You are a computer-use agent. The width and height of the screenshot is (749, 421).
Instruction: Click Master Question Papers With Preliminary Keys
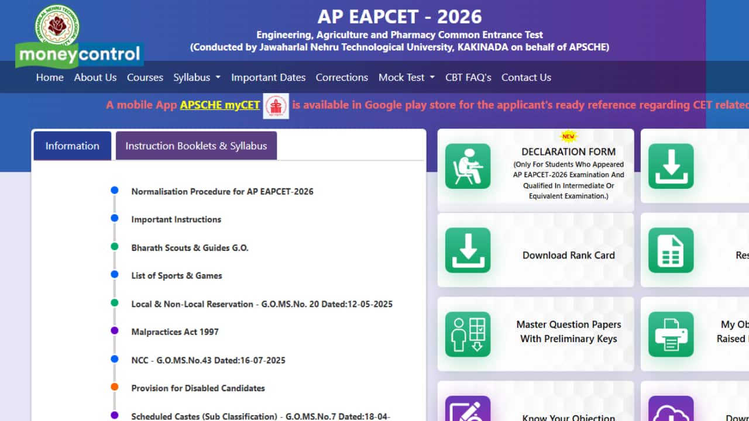point(569,332)
